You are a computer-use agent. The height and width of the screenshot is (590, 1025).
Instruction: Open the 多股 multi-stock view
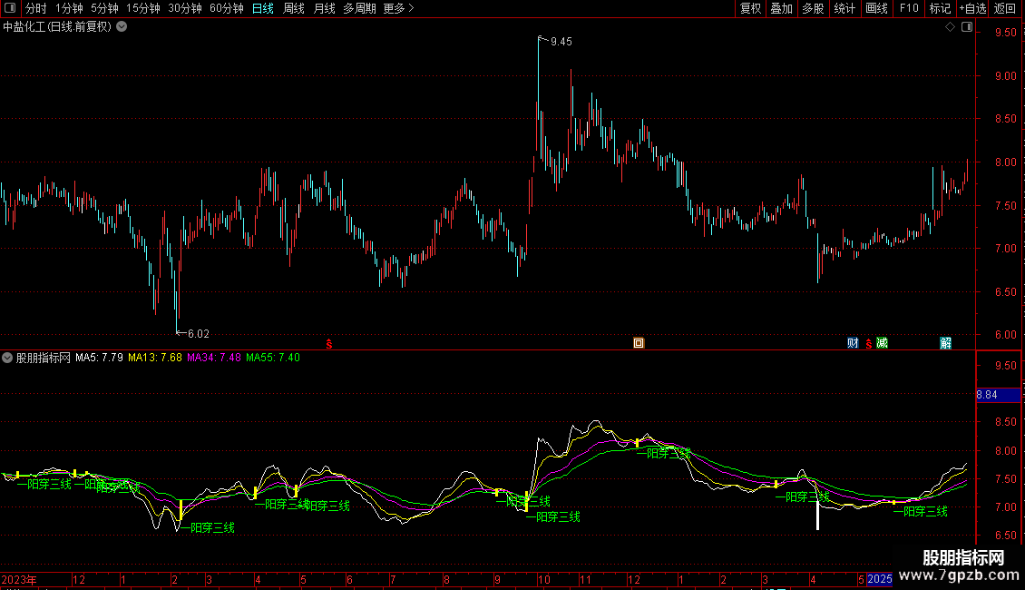coord(814,8)
